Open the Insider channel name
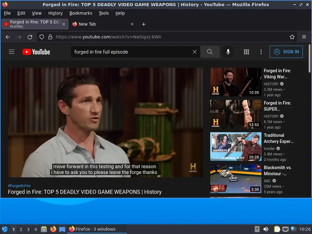The width and height of the screenshot is (312, 234). pyautogui.click(x=269, y=148)
